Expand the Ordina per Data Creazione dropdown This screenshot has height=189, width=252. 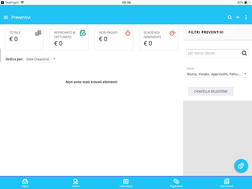coord(41,59)
